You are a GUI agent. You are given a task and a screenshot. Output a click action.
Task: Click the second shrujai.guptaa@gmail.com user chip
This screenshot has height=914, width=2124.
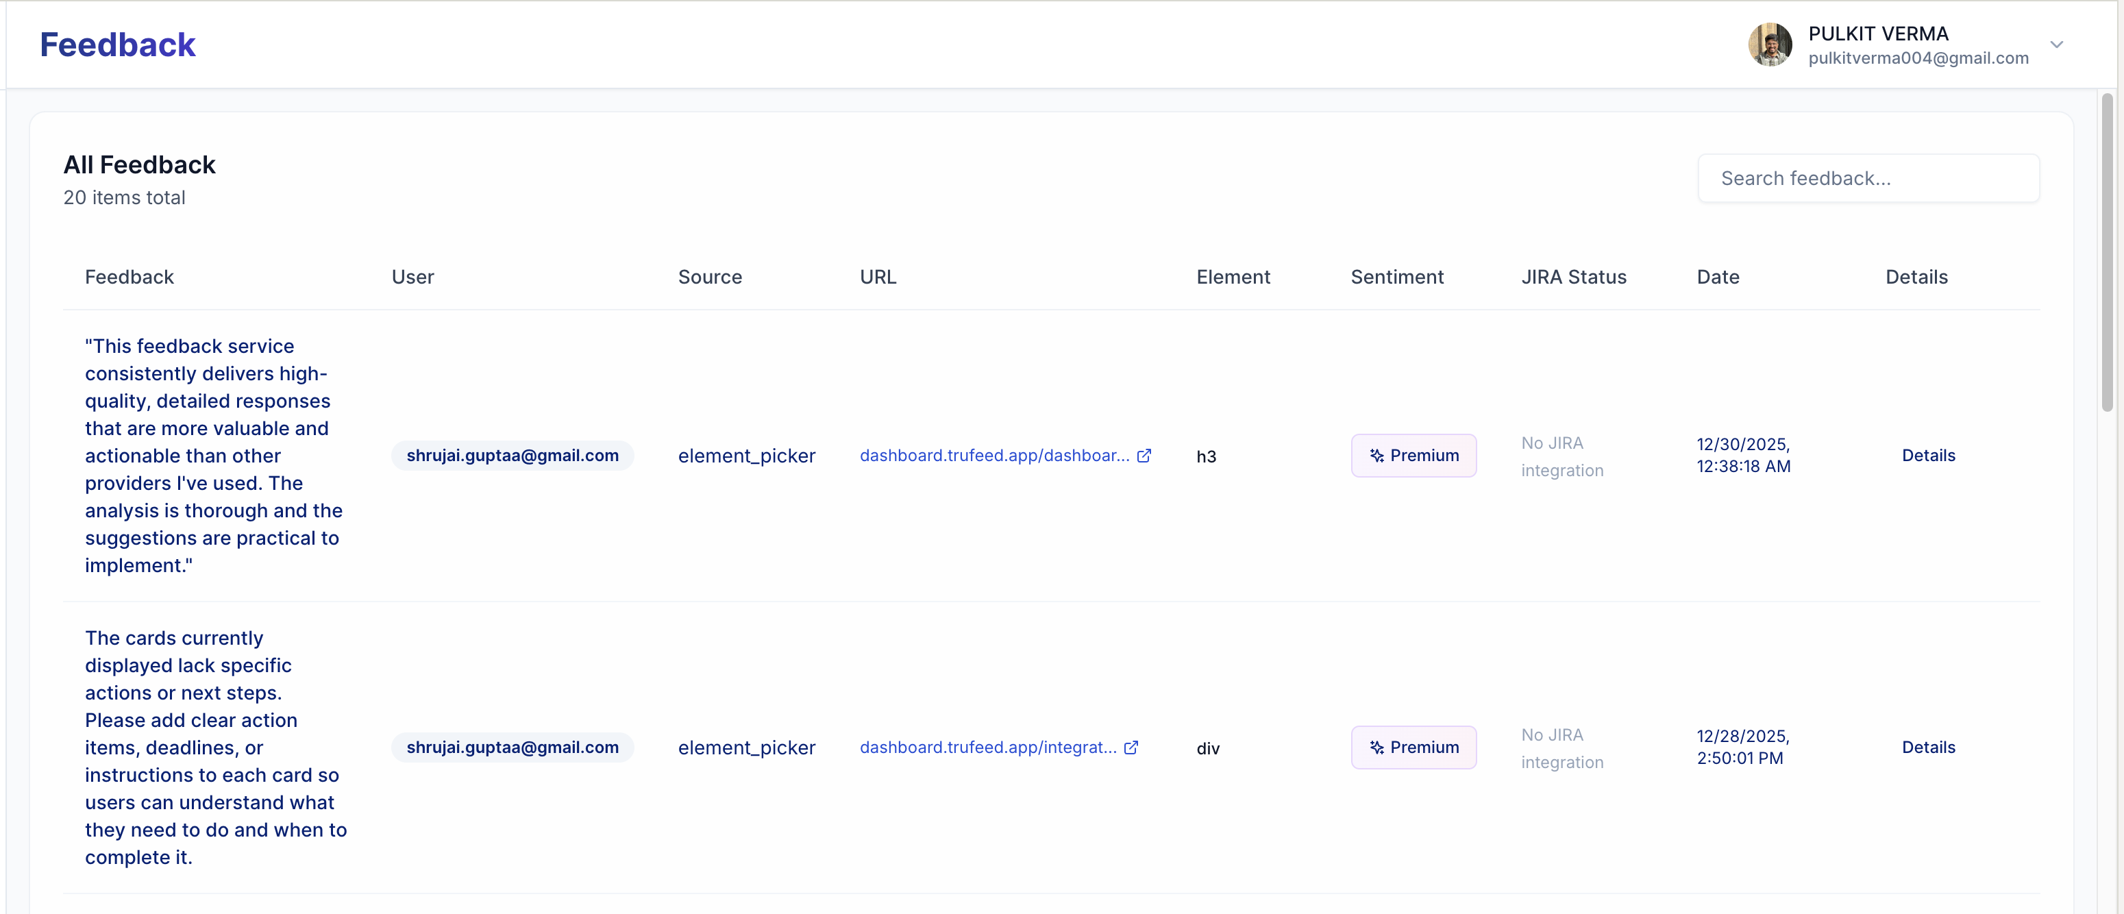tap(512, 748)
